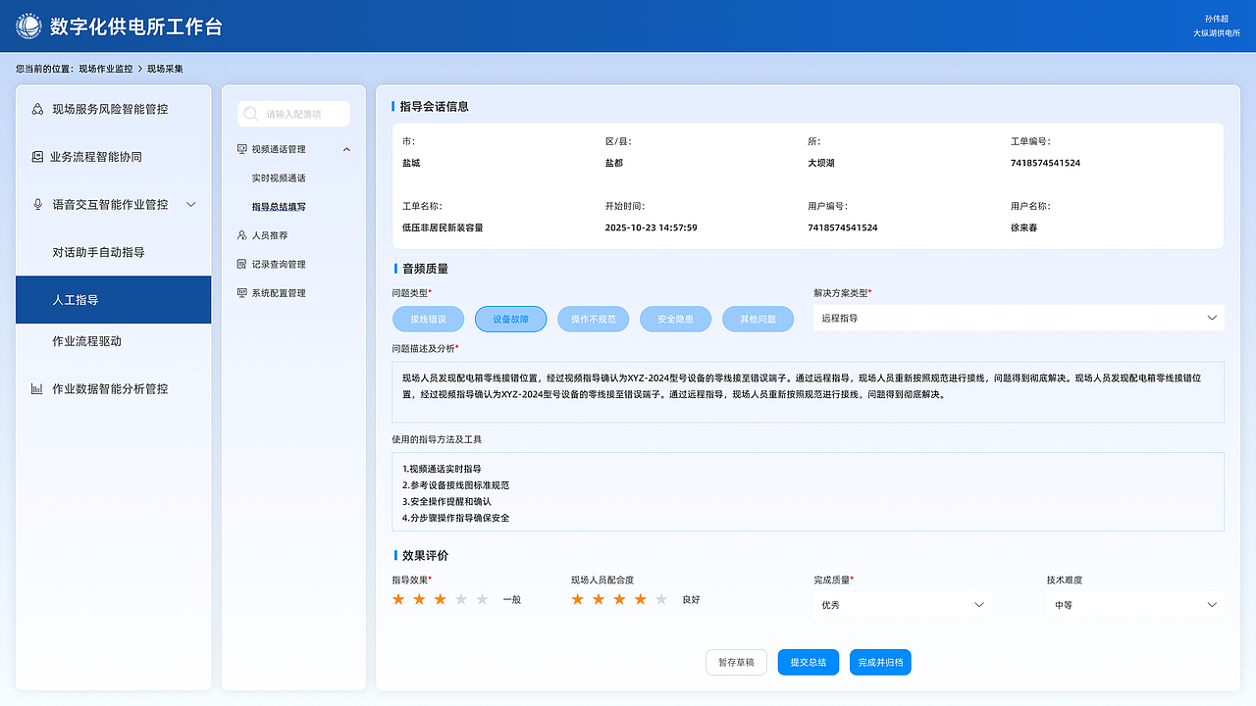This screenshot has width=1256, height=706.
Task: Click the 记录查询管理 record icon
Action: pos(239,264)
